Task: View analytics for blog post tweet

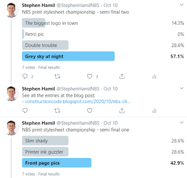Action: [x=154, y=111]
